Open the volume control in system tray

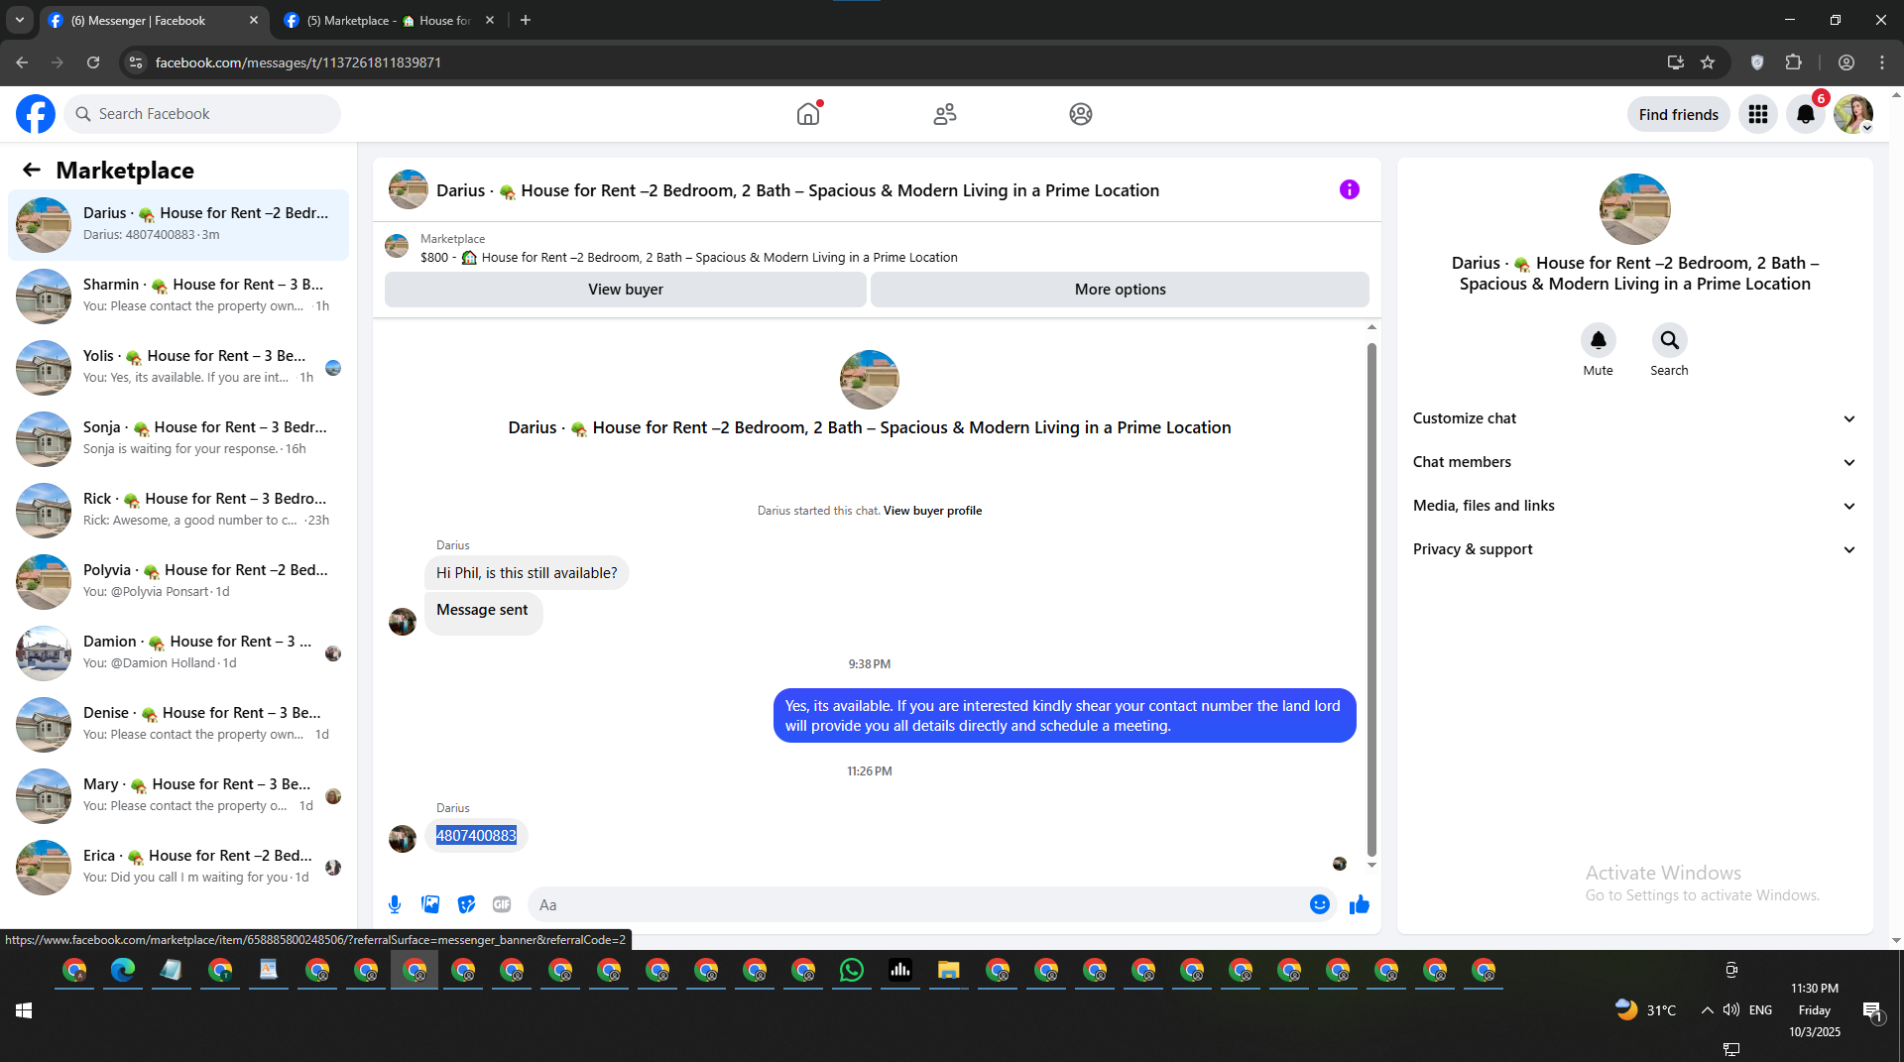coord(1731,1010)
